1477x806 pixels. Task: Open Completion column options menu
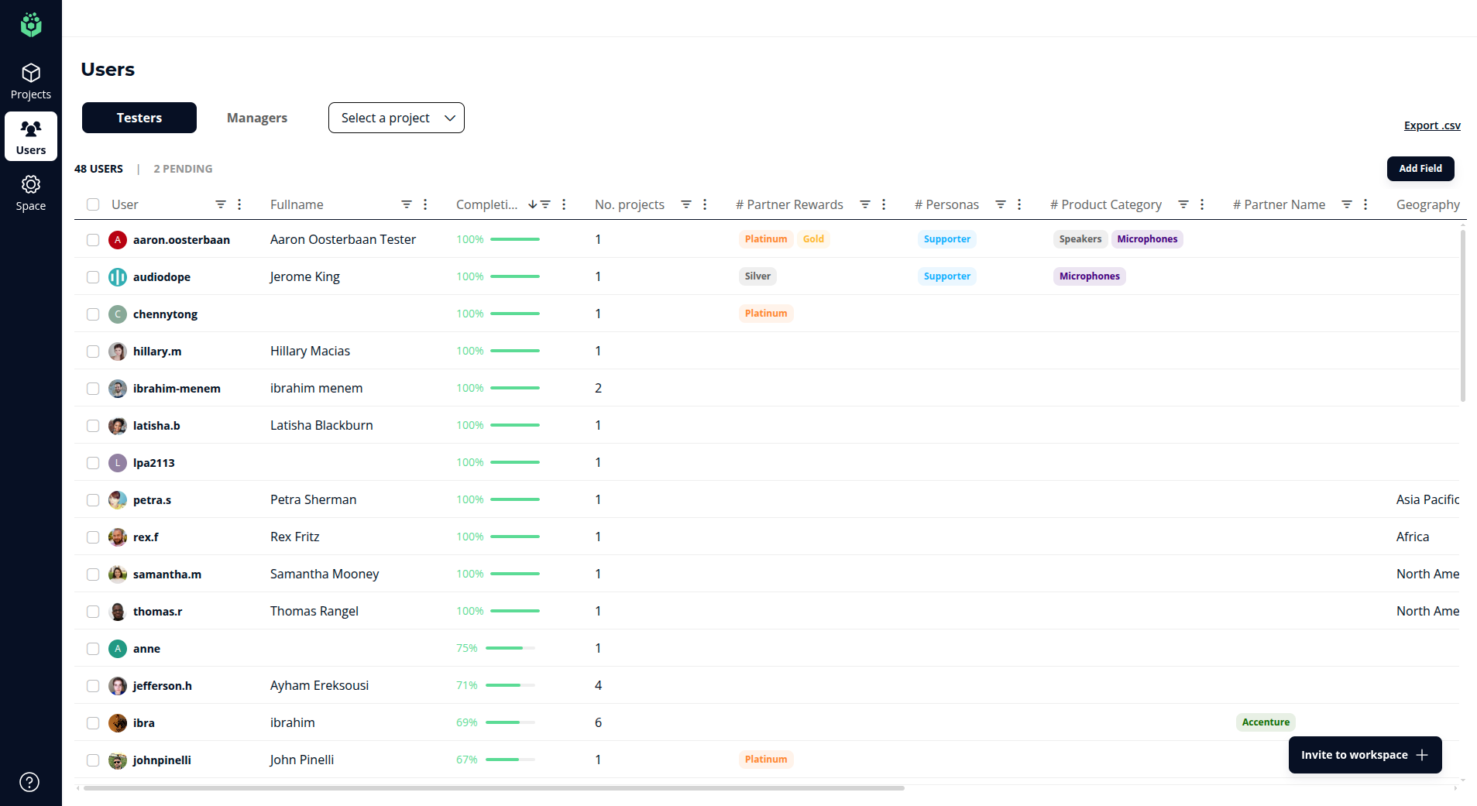tap(564, 204)
